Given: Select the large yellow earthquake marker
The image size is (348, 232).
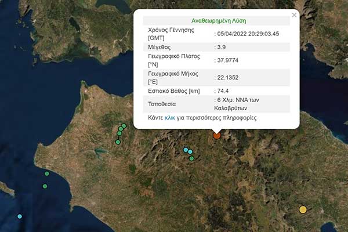Looking at the screenshot, I should click(x=303, y=209).
